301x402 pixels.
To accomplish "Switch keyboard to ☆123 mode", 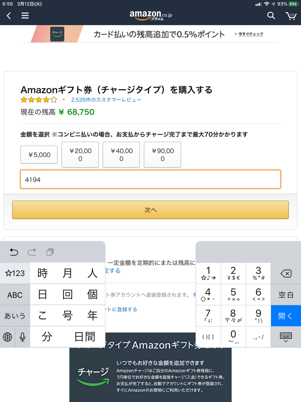I will coord(15,273).
